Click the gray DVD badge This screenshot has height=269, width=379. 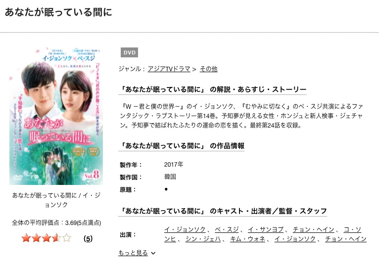[129, 52]
